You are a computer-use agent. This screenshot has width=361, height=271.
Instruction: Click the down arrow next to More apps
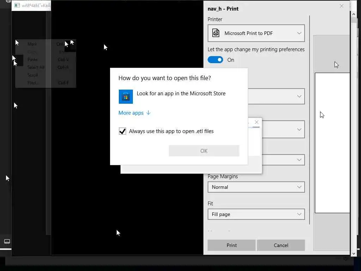(148, 113)
